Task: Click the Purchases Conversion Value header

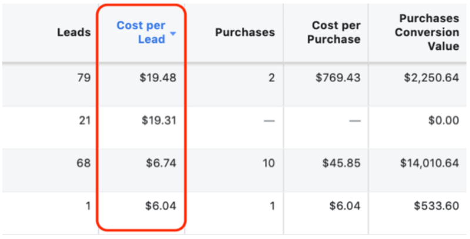Action: pos(427,32)
